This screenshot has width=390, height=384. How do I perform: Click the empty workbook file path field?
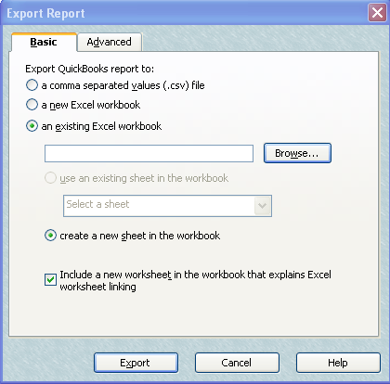pos(149,153)
